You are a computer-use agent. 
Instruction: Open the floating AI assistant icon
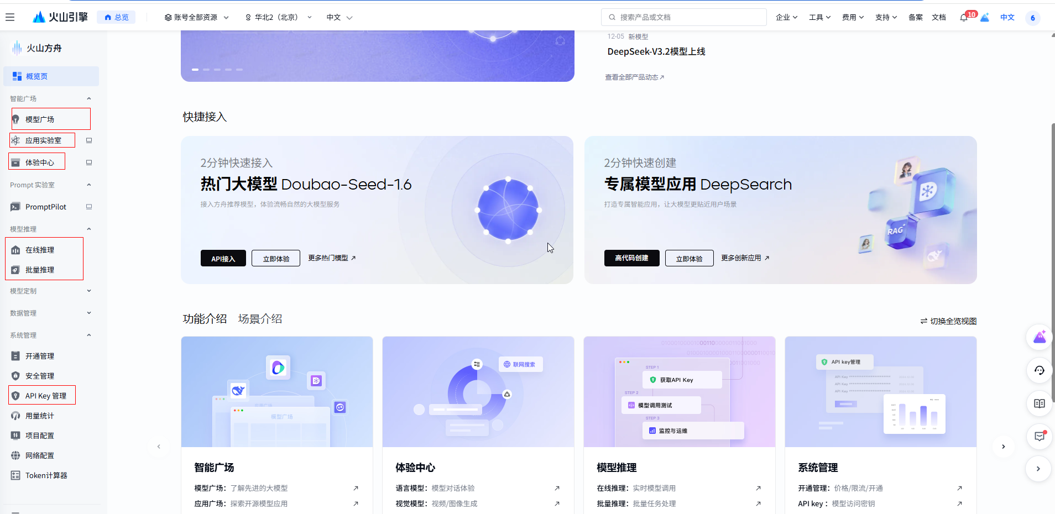1040,337
